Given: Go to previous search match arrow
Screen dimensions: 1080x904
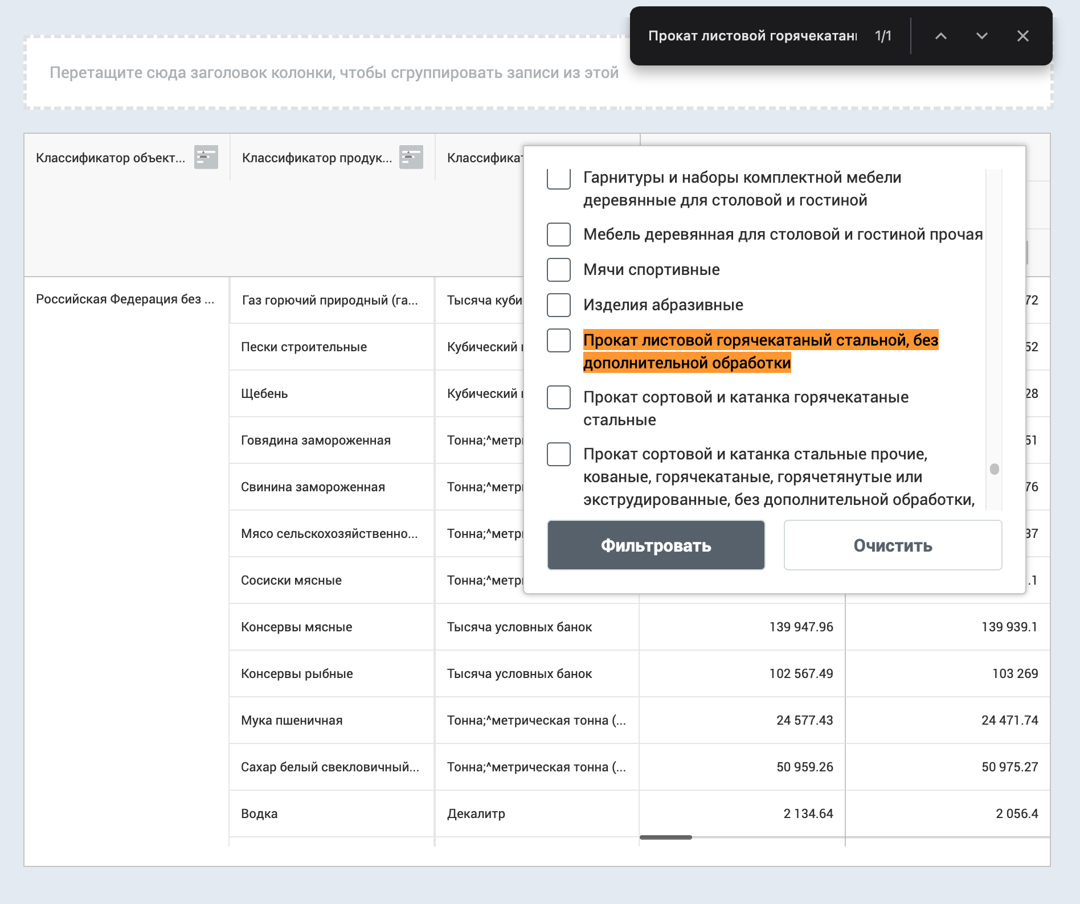Looking at the screenshot, I should 941,36.
